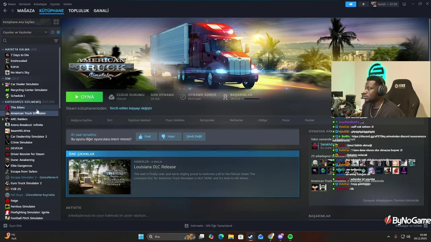Image resolution: width=431 pixels, height=242 pixels.
Task: Click the green OYNA play button
Action: pos(84,97)
